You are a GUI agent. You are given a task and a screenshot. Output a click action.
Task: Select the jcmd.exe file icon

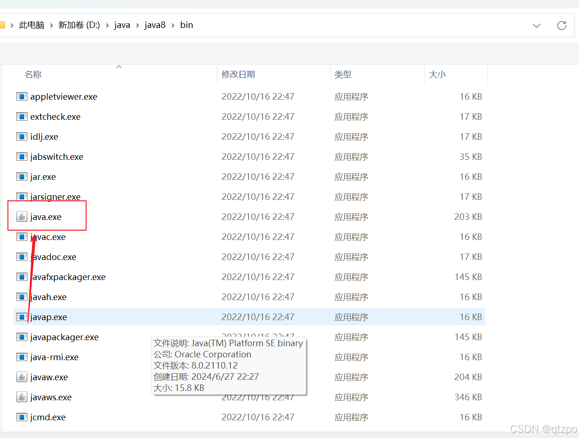22,417
